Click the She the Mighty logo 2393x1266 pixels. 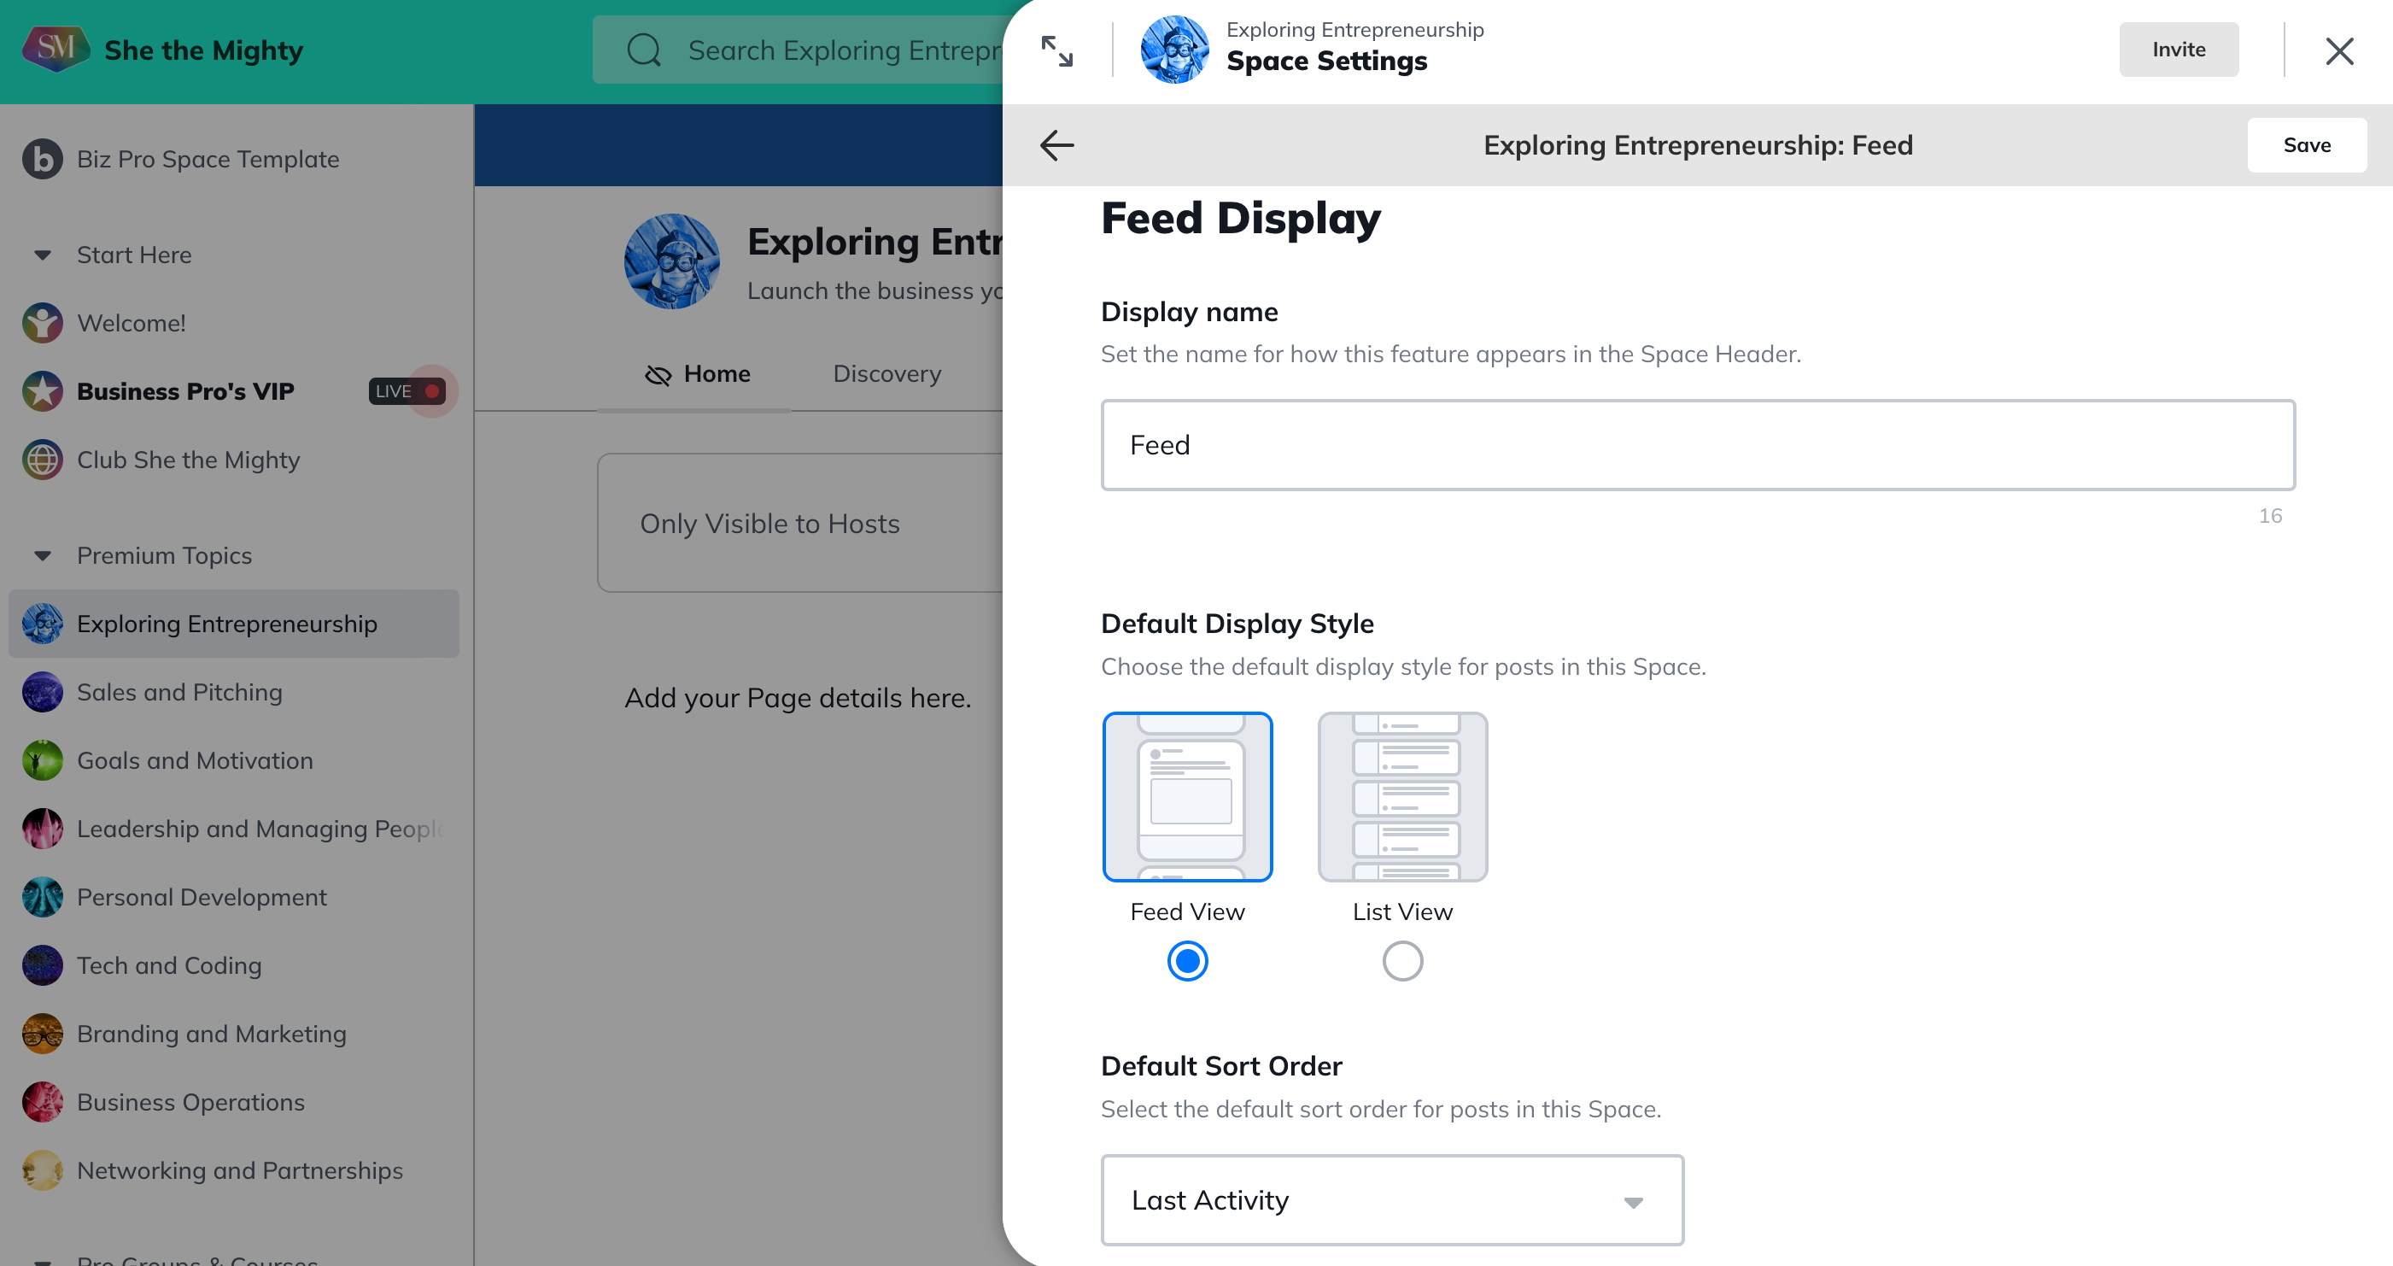pyautogui.click(x=55, y=49)
